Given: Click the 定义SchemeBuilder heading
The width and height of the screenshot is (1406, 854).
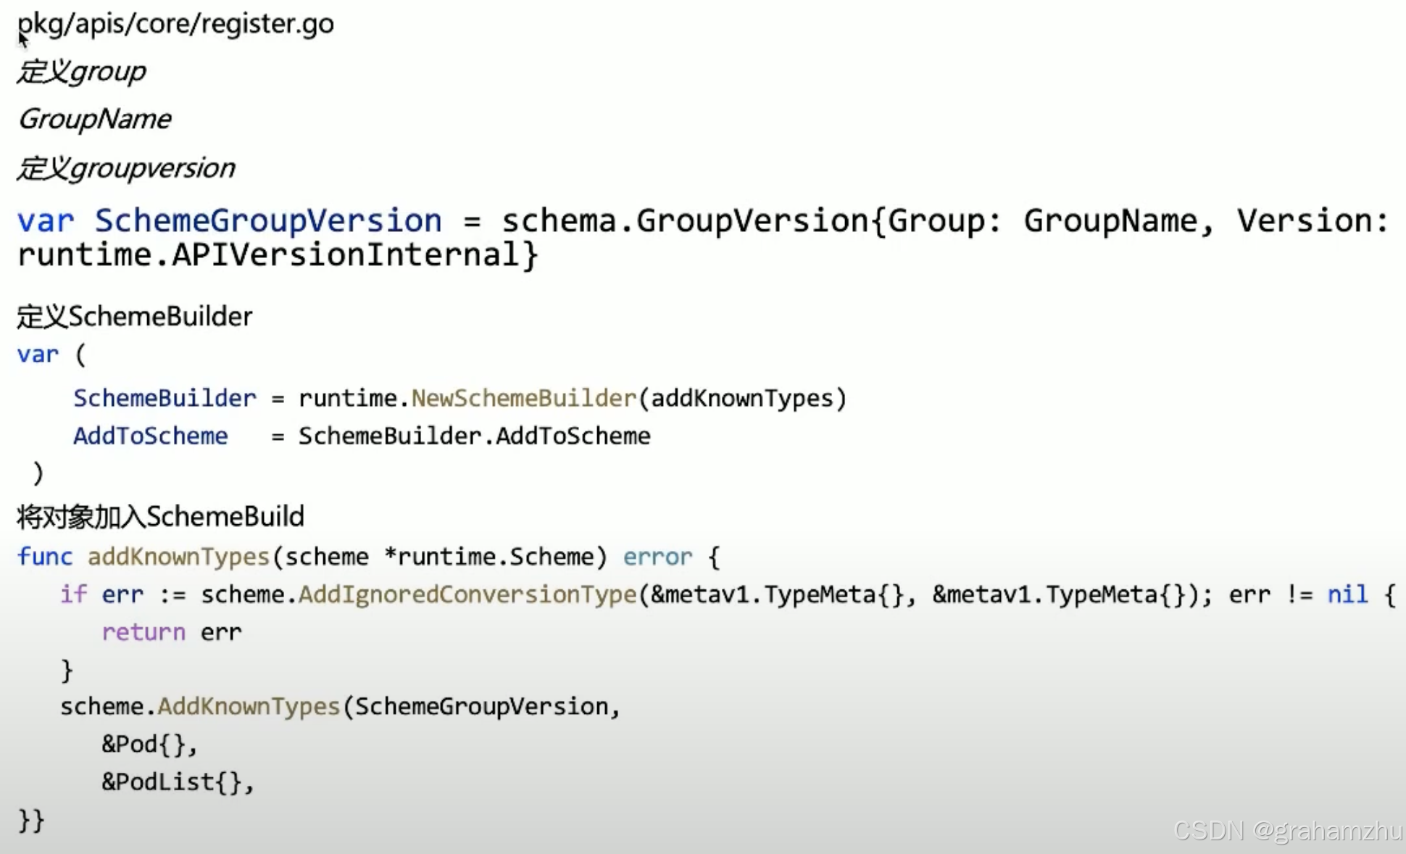Looking at the screenshot, I should click(135, 317).
